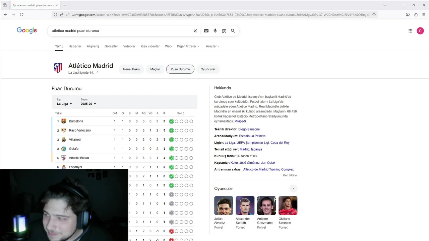The image size is (429, 241).
Task: Reload the page with the refresh icon
Action: pos(22,14)
